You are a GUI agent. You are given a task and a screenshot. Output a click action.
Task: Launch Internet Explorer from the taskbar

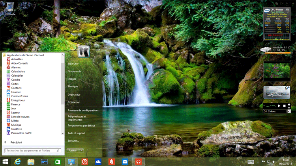click(x=18, y=162)
